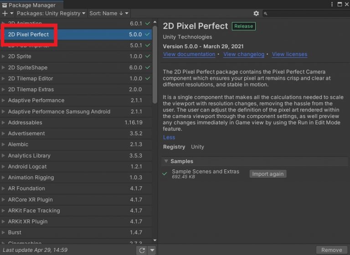The image size is (350, 255).
Task: Open the add package plus menu
Action: coord(7,13)
